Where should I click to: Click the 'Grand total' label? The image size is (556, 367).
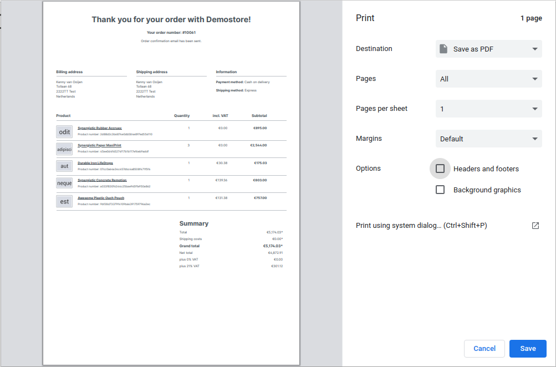190,246
